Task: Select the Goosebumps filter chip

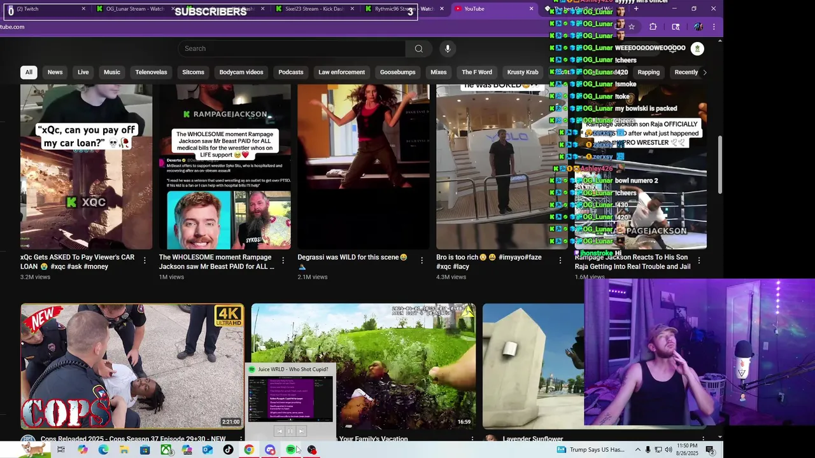Action: pos(397,72)
